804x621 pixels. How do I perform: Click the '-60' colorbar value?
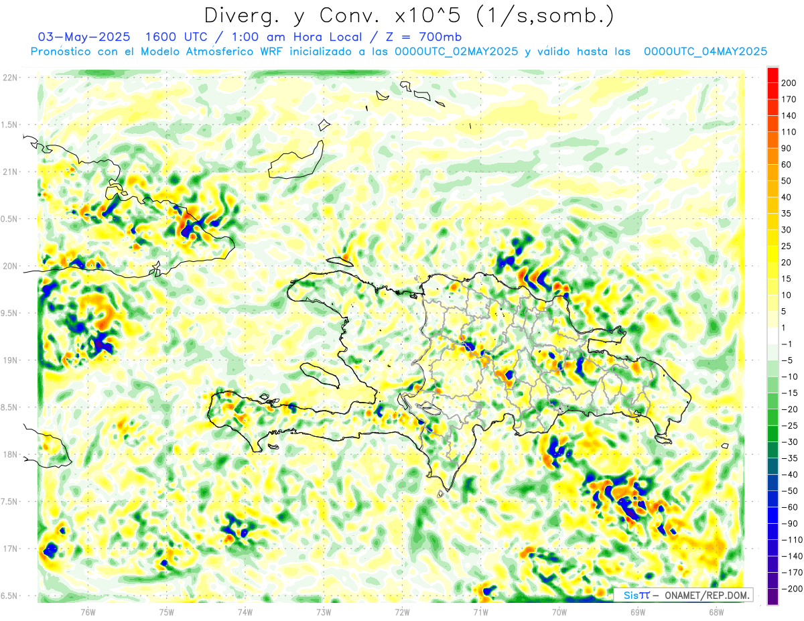(x=789, y=507)
